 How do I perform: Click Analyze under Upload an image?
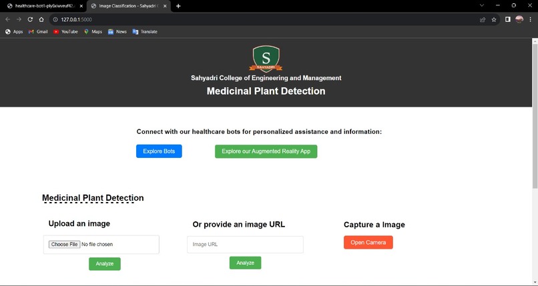(105, 264)
